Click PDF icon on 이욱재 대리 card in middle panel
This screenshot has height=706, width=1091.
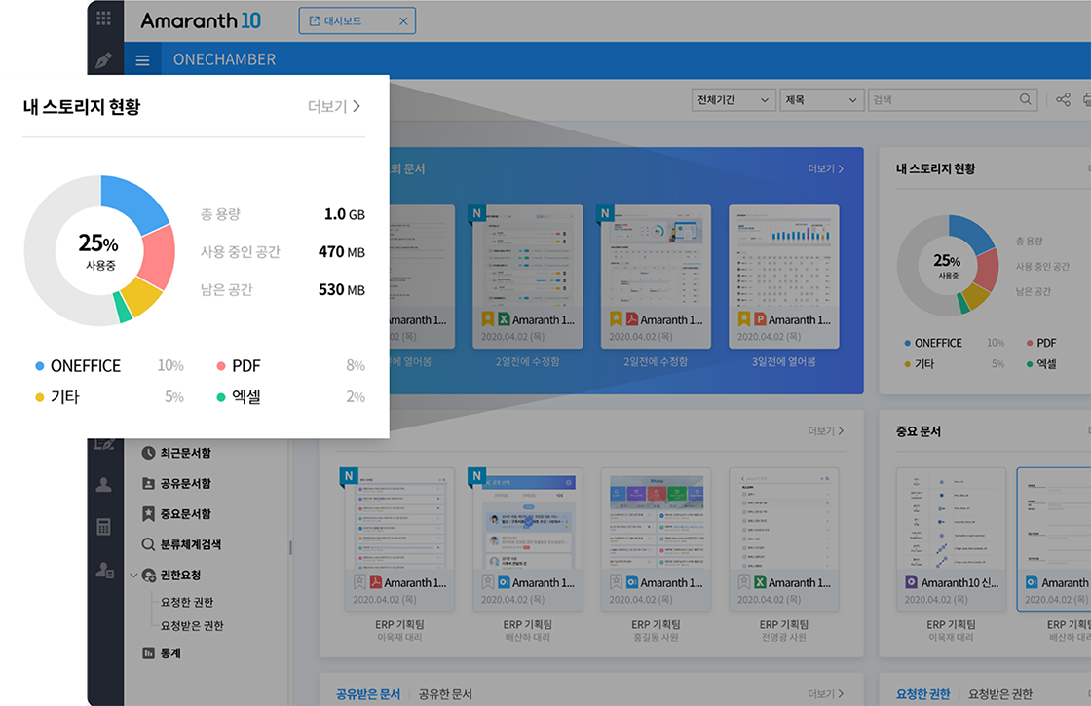coord(376,582)
